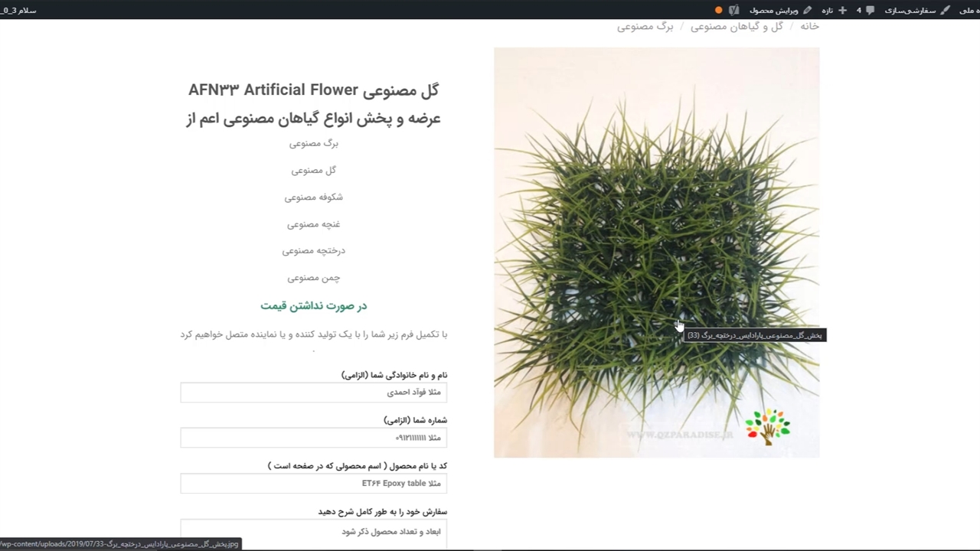Open 'ویرایش محصول' edit product menu item
Viewport: 980px width, 551px height.
(773, 10)
